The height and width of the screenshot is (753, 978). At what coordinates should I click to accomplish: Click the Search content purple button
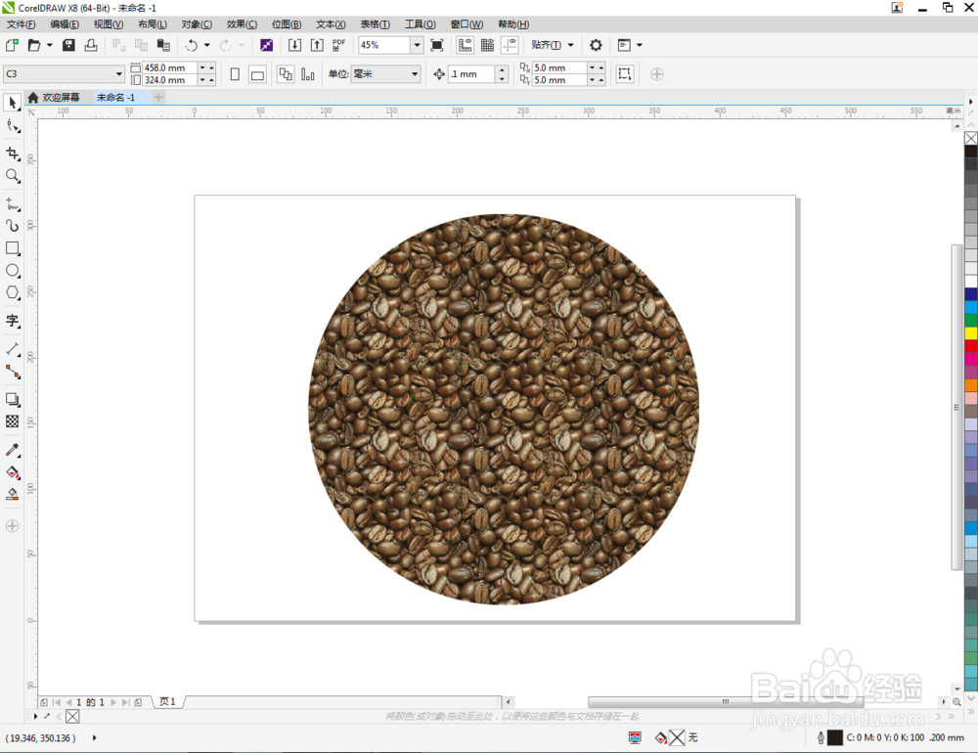click(x=266, y=45)
